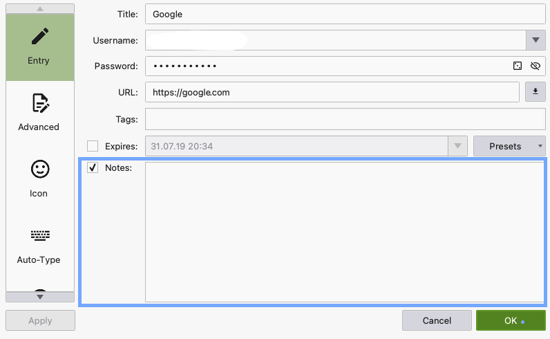Click the Apply button
Viewport: 550px width, 339px height.
coord(40,320)
